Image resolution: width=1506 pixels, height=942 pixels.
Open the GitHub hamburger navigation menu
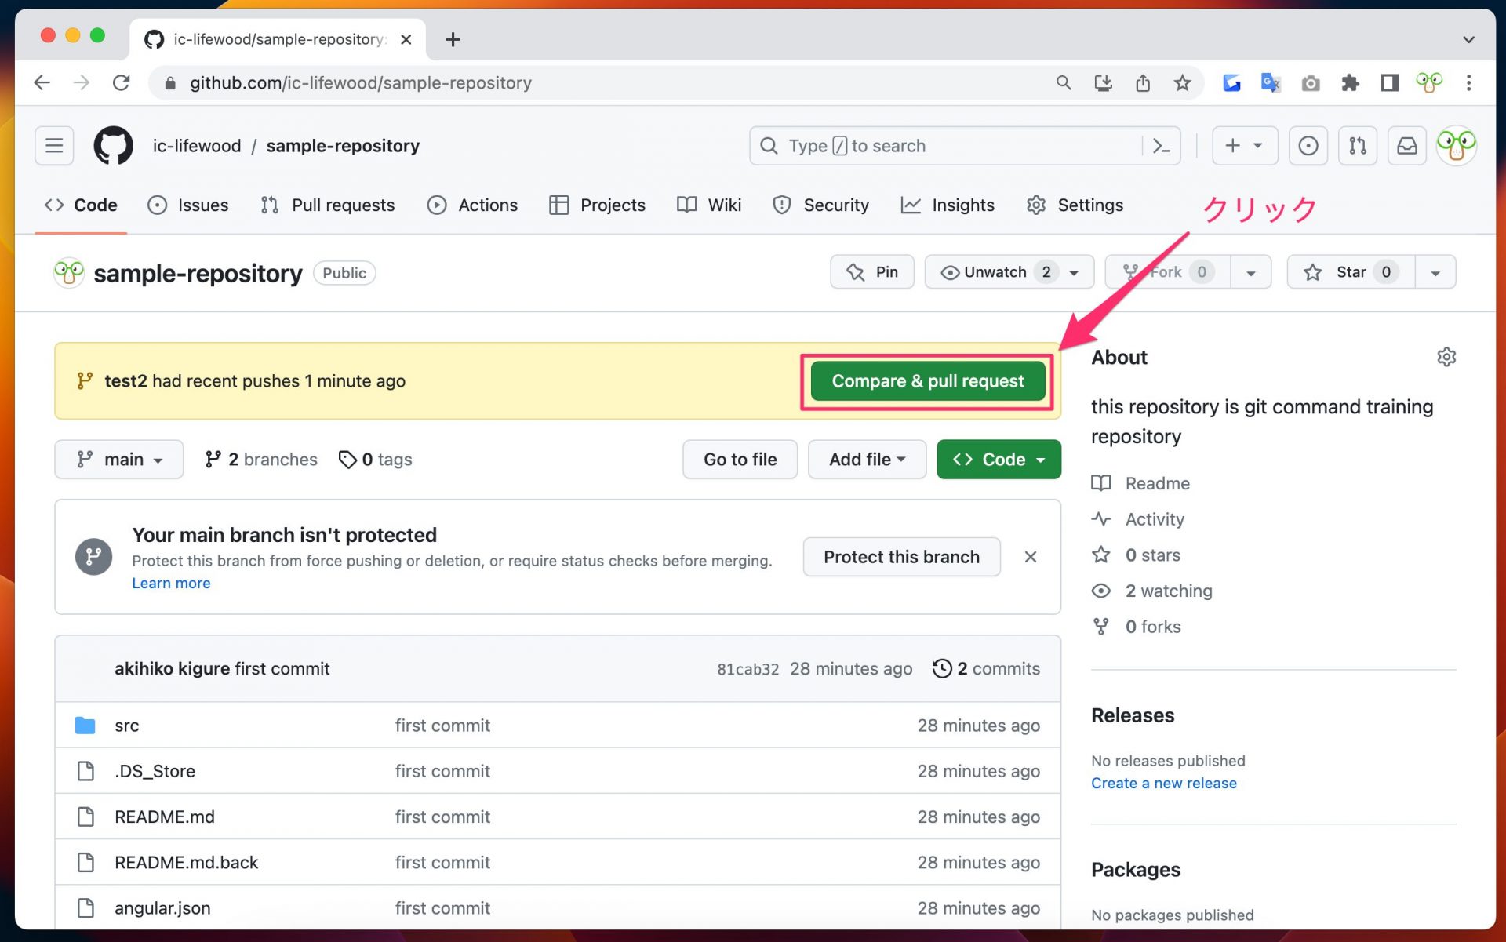(54, 146)
